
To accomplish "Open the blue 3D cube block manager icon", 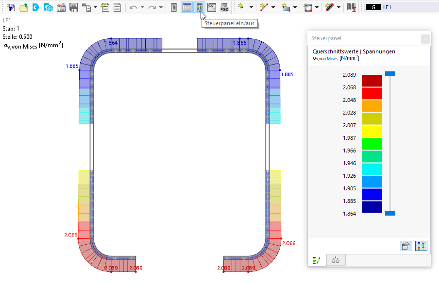I will tap(49, 7).
